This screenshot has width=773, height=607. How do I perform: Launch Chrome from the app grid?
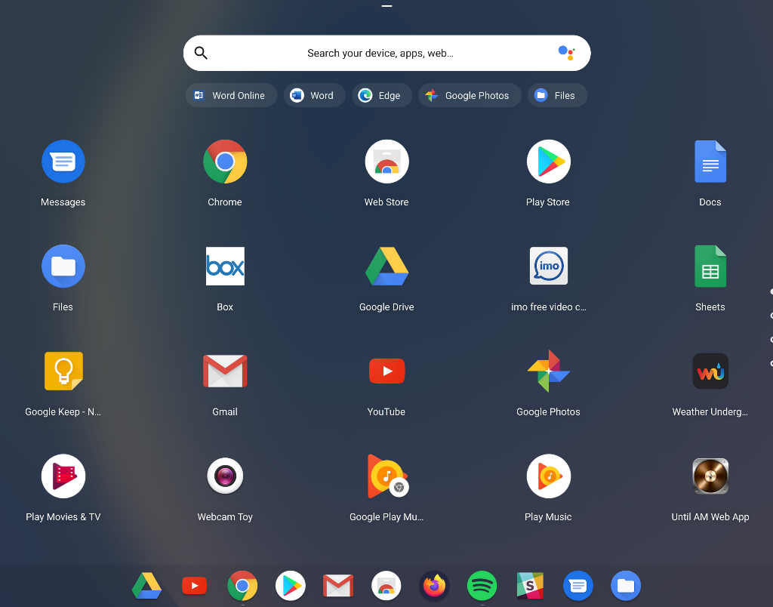click(x=225, y=162)
